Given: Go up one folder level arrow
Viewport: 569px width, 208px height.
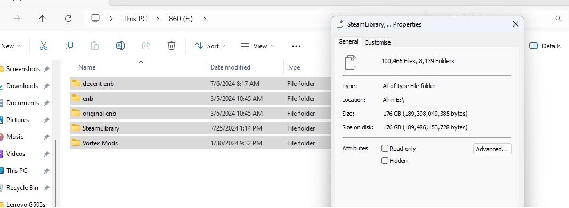Looking at the screenshot, I should [43, 19].
